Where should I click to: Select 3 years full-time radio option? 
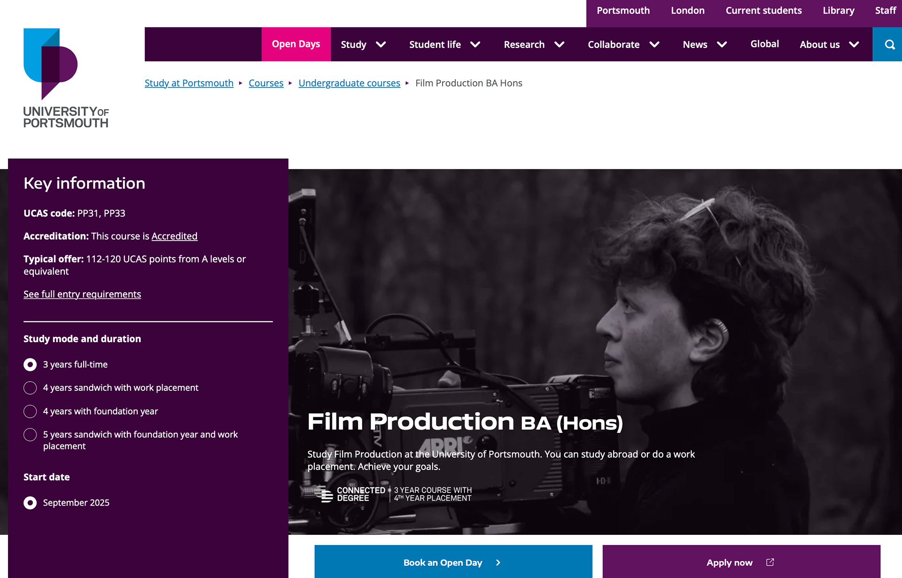point(30,364)
